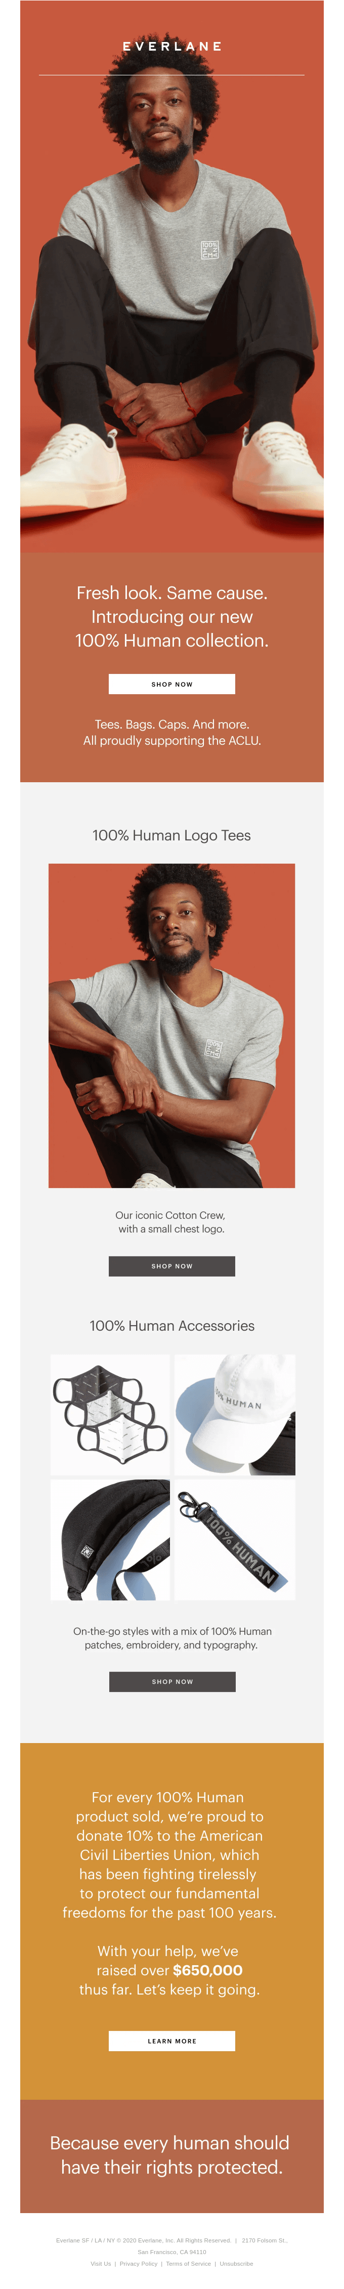Click the Fresh look. Same cause. headline
The image size is (344, 2289).
pyautogui.click(x=171, y=592)
